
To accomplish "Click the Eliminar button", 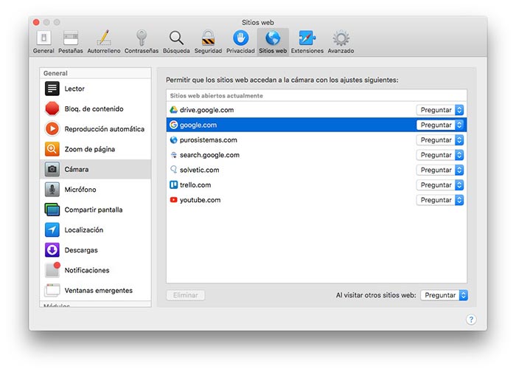I will pos(186,295).
